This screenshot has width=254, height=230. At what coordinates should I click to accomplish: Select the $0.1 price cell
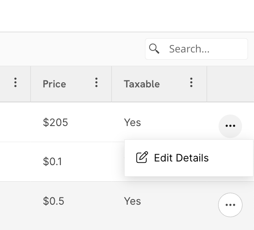click(x=52, y=161)
